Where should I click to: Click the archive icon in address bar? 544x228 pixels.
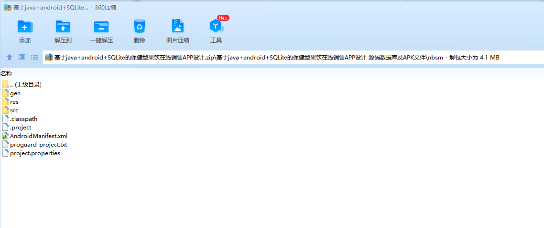pyautogui.click(x=49, y=57)
